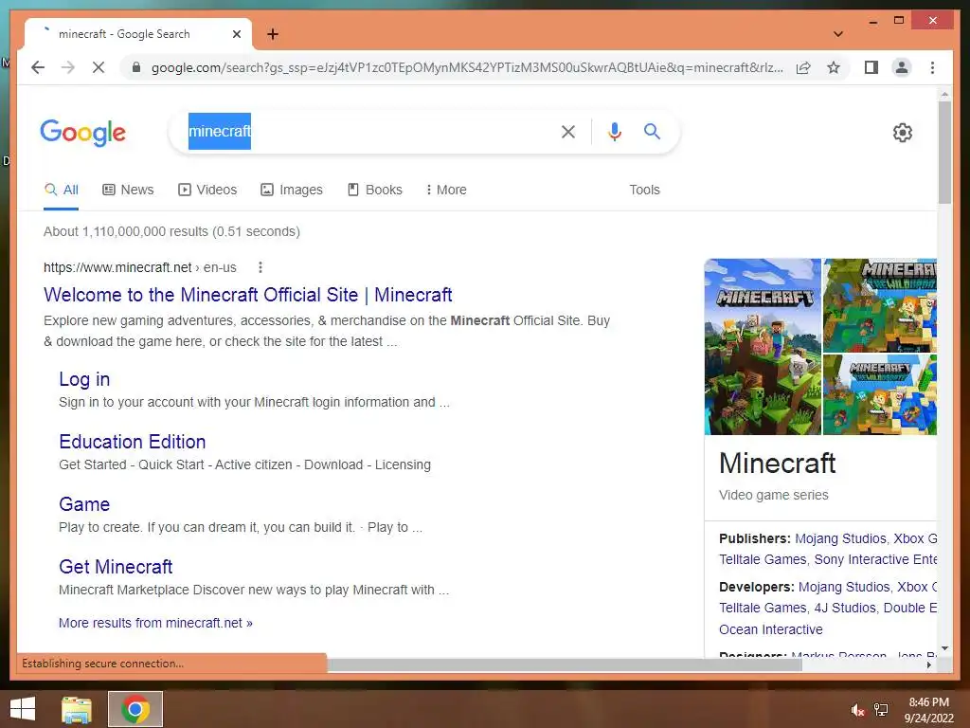The image size is (970, 728).
Task: Click the forward navigation arrow
Action: coord(68,67)
